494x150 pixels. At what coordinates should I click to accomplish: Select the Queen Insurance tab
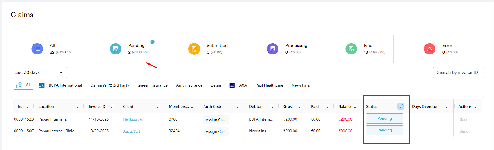coord(153,85)
